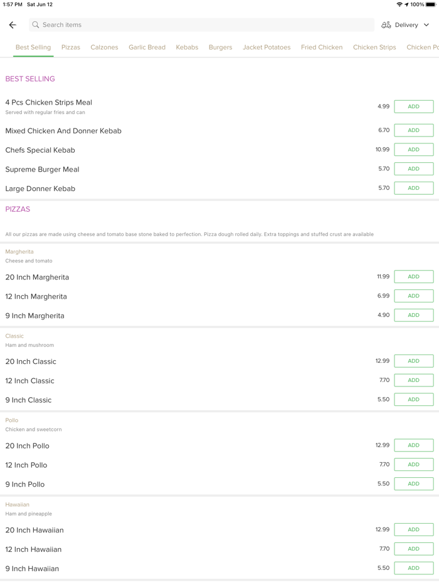Switch to the Pizzas tab
Image resolution: width=439 pixels, height=585 pixels.
point(71,48)
